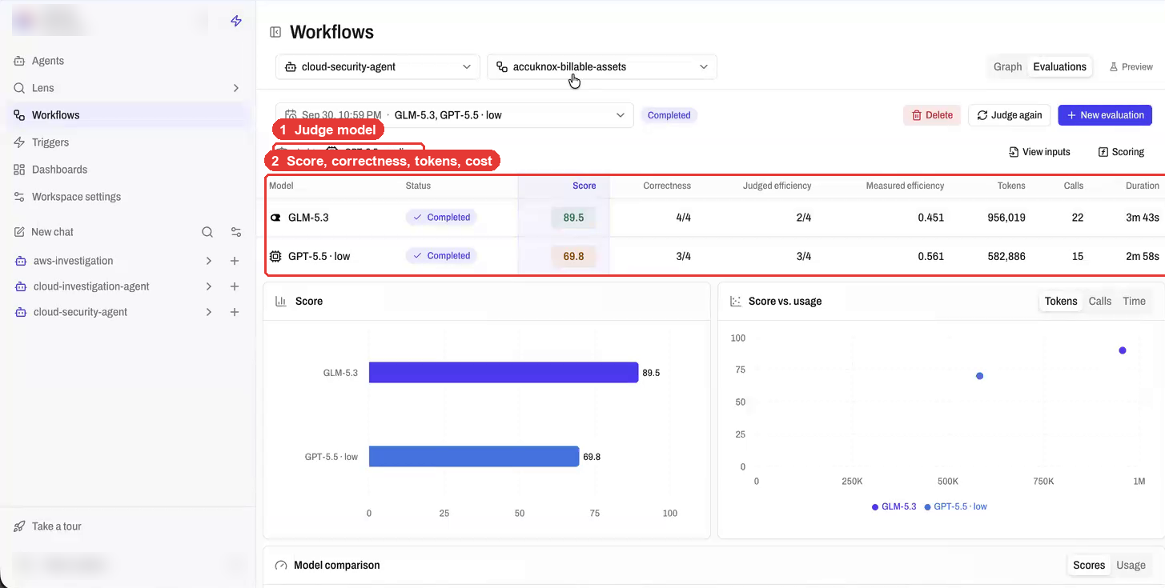Screen dimensions: 1165x588
Task: Expand the cloud-investigation-agent chevron
Action: pyautogui.click(x=209, y=286)
